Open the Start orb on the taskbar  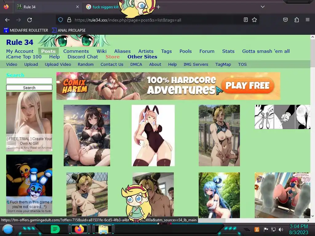click(8, 230)
